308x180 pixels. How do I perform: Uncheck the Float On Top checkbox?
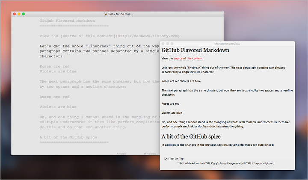pyautogui.click(x=166, y=159)
